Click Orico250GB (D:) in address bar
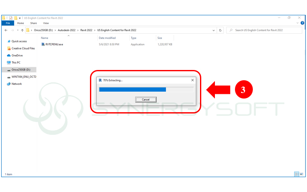This screenshot has height=192, width=307. 43,30
